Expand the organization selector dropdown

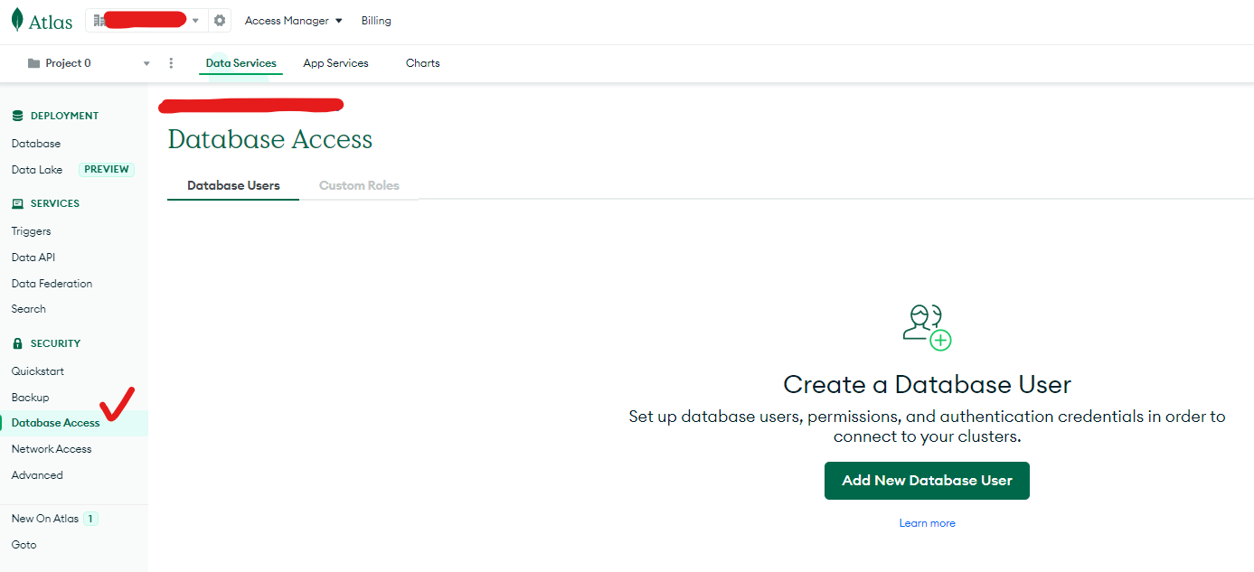195,20
